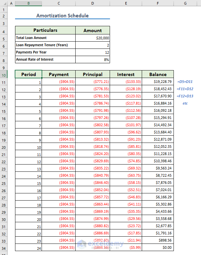
Task: Click the Principal header cell
Action: pyautogui.click(x=93, y=74)
